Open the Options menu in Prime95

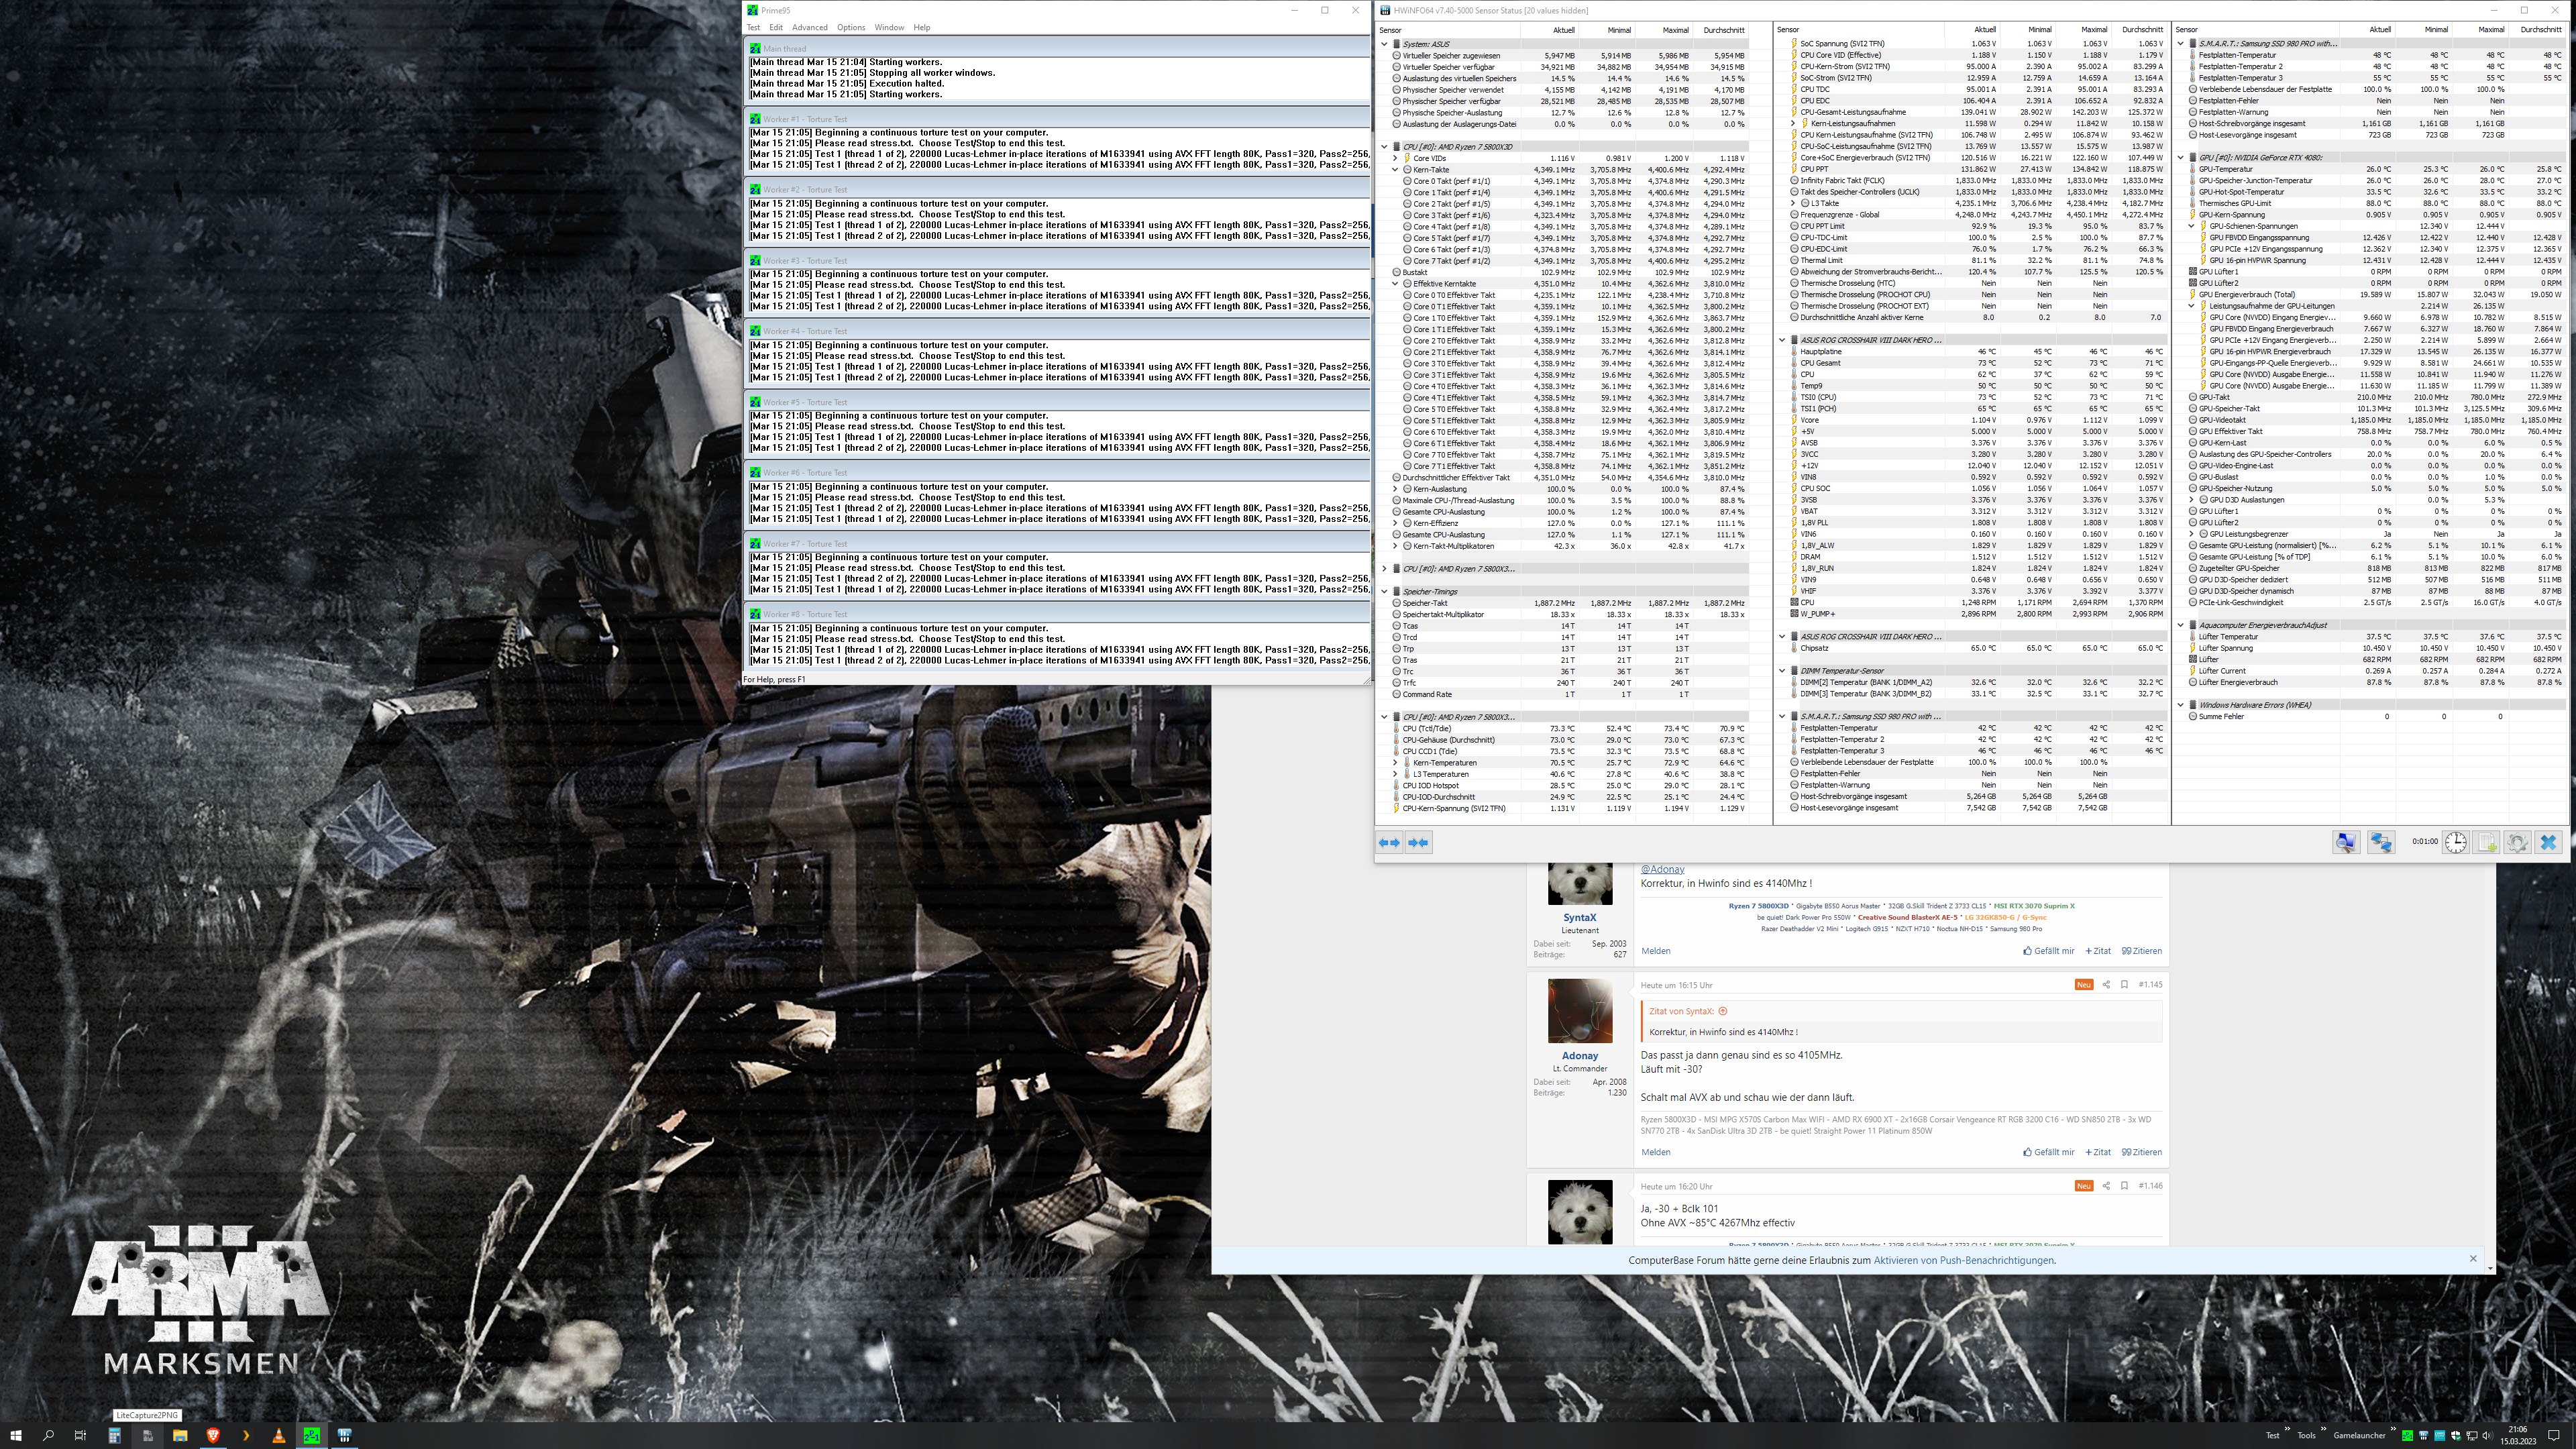pyautogui.click(x=851, y=27)
